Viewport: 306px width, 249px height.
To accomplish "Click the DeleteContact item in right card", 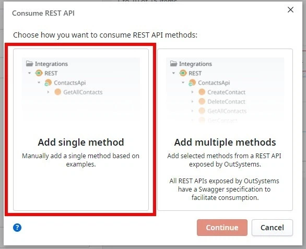I will [x=226, y=102].
